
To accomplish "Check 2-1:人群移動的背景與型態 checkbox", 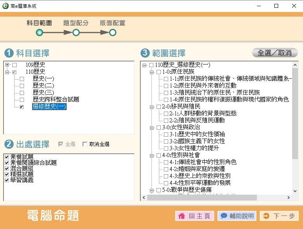I will [x=166, y=114].
